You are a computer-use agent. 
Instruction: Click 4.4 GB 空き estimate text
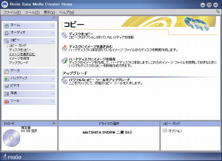(x=29, y=131)
